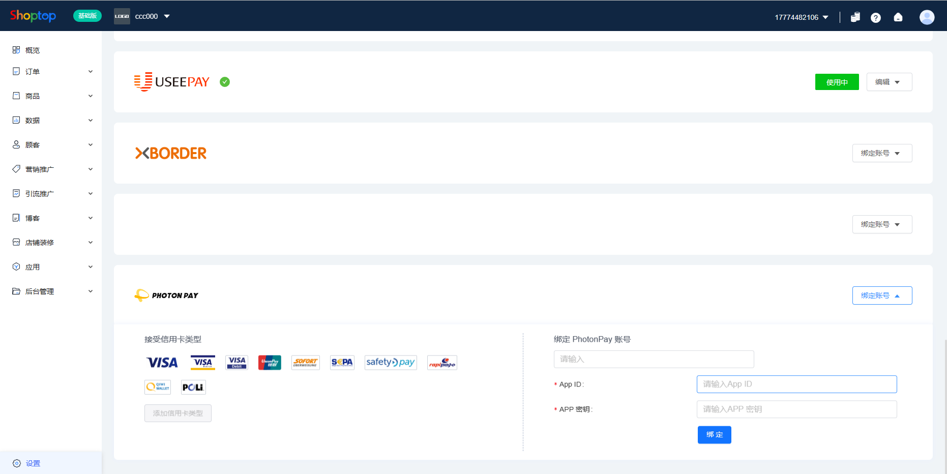The height and width of the screenshot is (474, 947).
Task: Click the POLi payment logo
Action: pos(193,387)
